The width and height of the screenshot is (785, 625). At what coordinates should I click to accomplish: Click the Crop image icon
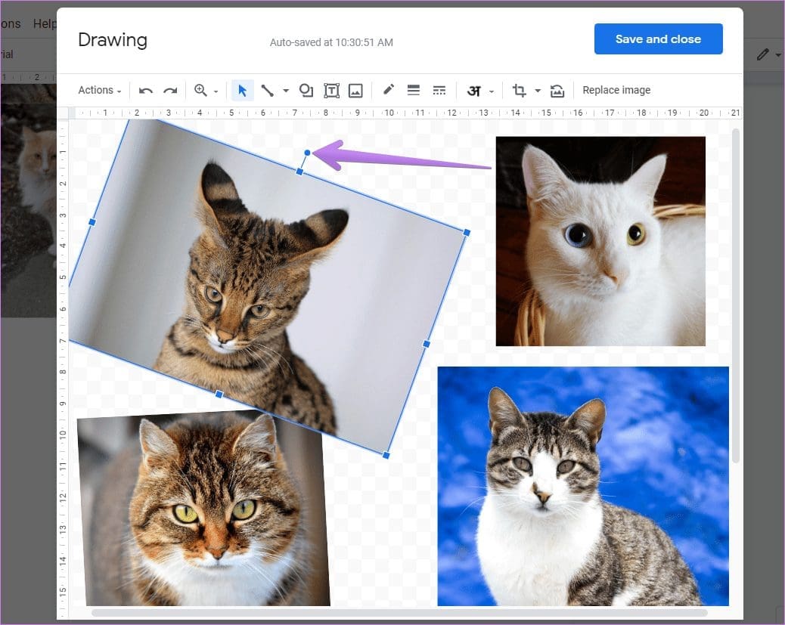(519, 90)
